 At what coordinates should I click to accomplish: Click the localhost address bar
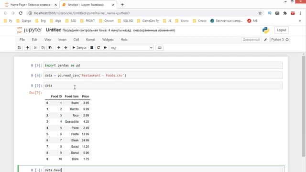pos(144,13)
